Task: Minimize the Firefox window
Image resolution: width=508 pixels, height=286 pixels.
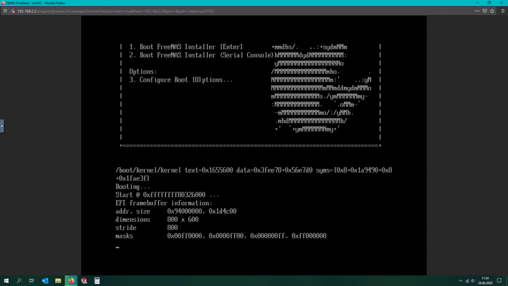Action: coord(477,3)
